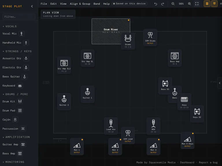Visit the Squaresmile Media link
Image resolution: width=222 pixels, height=166 pixels.
[x=162, y=163]
